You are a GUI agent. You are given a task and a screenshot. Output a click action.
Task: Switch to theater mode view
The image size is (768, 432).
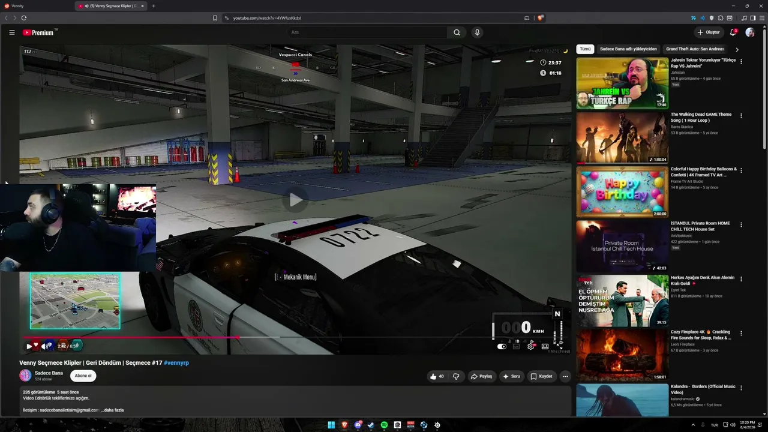click(x=545, y=346)
